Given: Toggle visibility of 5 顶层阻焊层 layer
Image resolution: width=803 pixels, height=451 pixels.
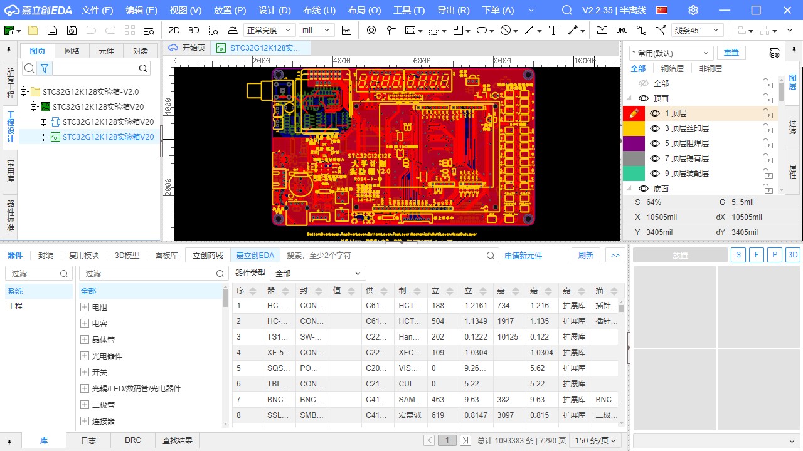Looking at the screenshot, I should coord(655,143).
